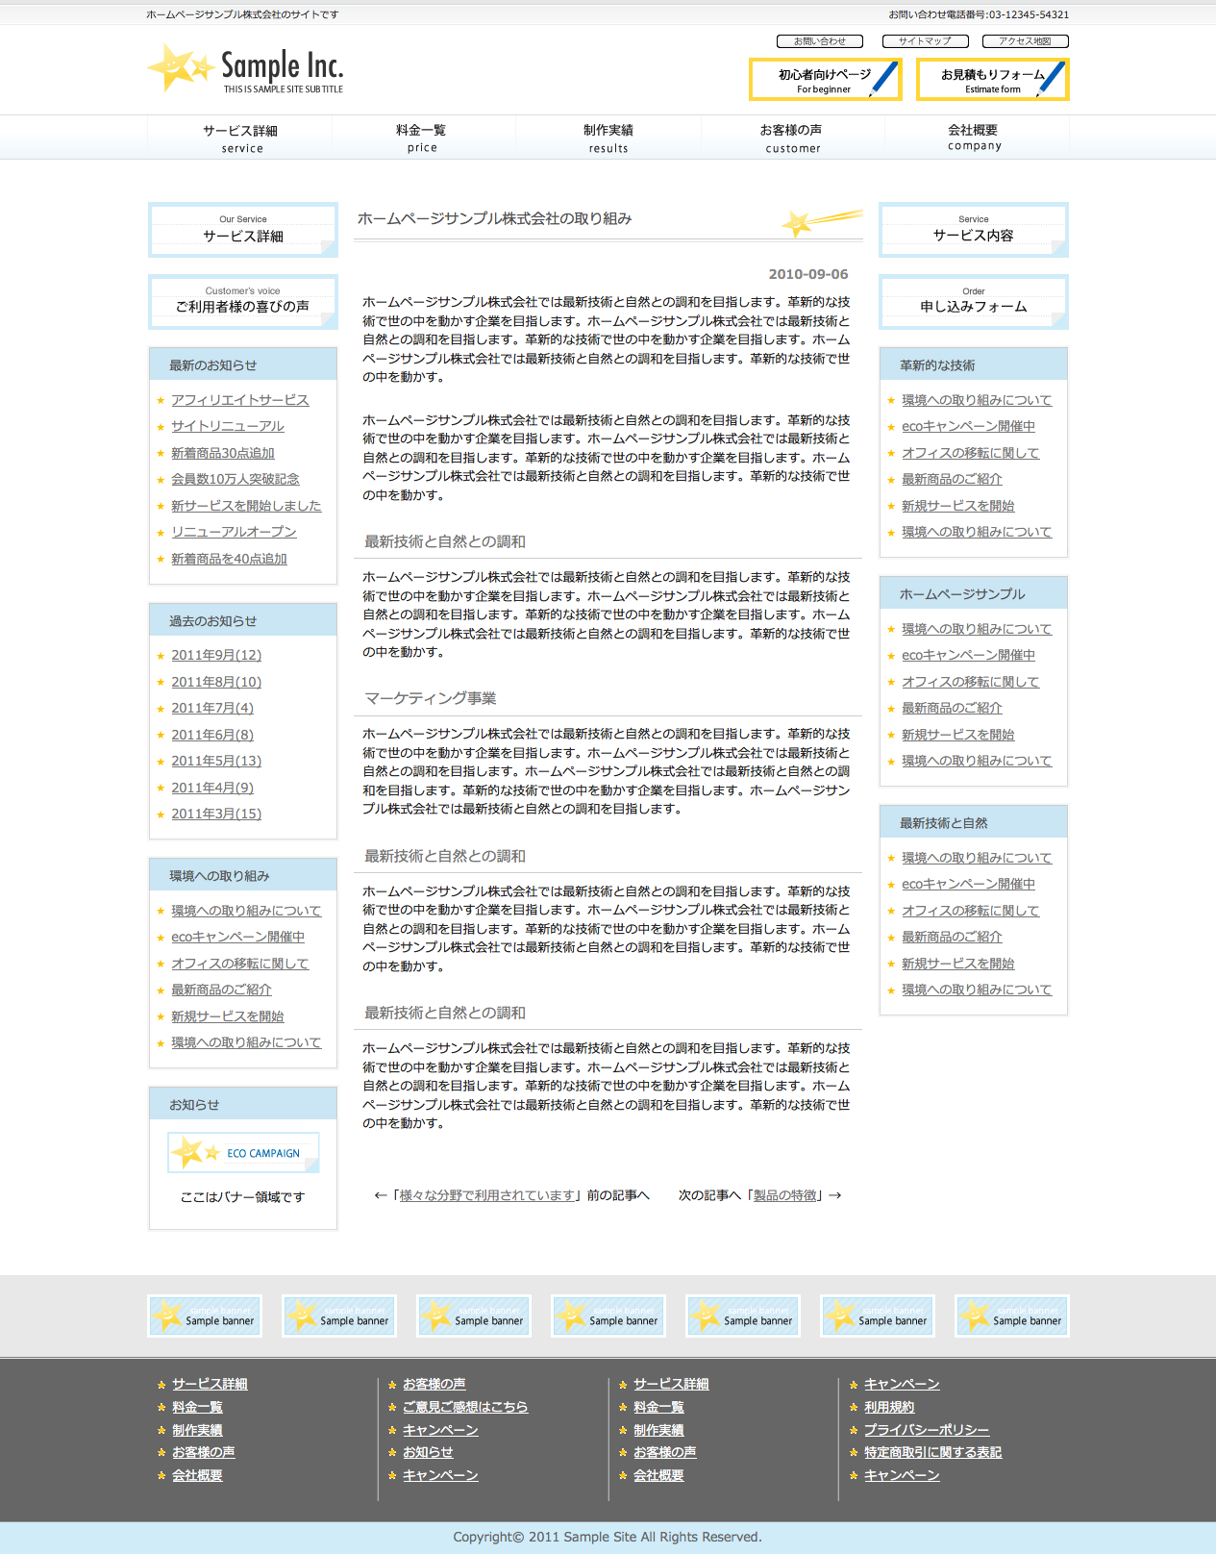Click the last Sample banner in footer strip
Screen dimensions: 1216x1554
coord(1011,1316)
